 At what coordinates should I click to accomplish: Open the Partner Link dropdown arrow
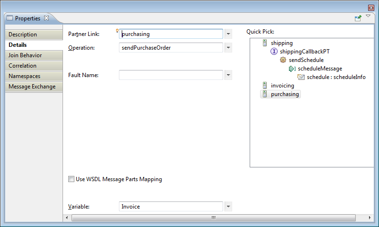[x=228, y=34]
